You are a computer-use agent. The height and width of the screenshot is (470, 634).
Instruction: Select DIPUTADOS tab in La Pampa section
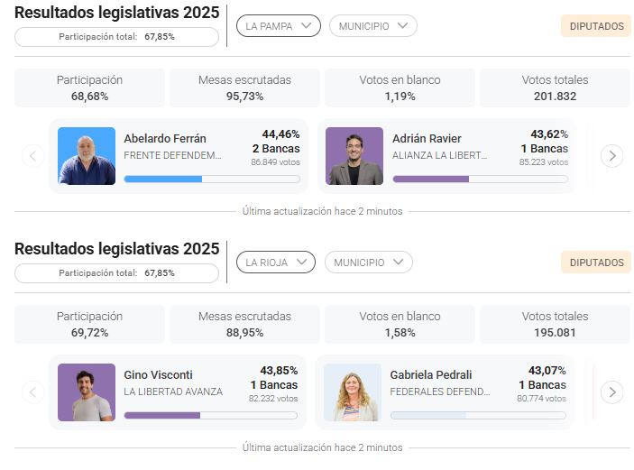coord(596,26)
